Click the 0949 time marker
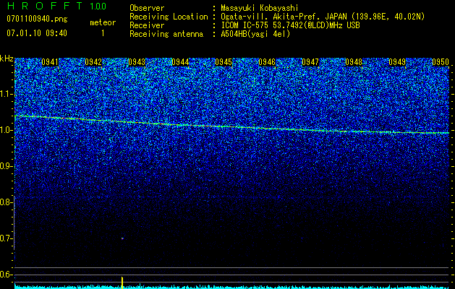This screenshot has width=455, height=289. tap(397, 62)
